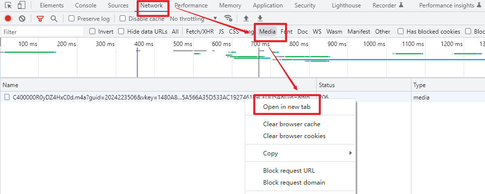The image size is (485, 194).
Task: Switch to the Sources tab
Action: pyautogui.click(x=118, y=5)
